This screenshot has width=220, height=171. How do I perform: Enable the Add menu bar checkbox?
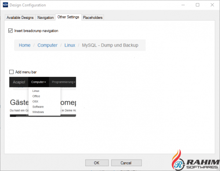pyautogui.click(x=11, y=72)
